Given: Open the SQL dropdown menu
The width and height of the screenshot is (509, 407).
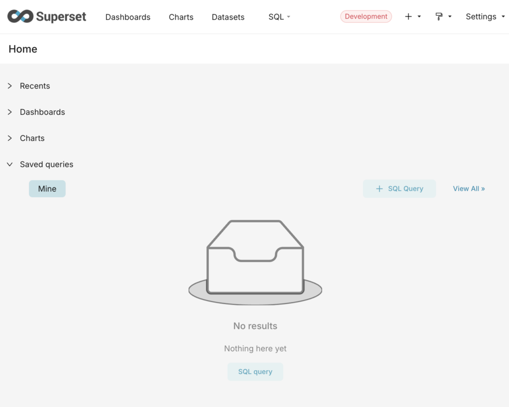Looking at the screenshot, I should pos(279,17).
